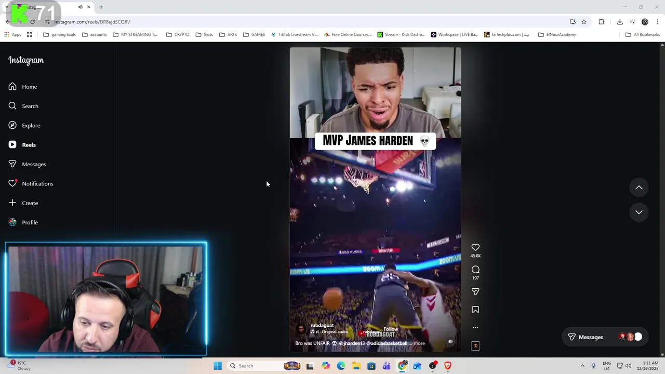This screenshot has width=665, height=374.
Task: Open the reel's three-dot more options
Action: tap(475, 328)
